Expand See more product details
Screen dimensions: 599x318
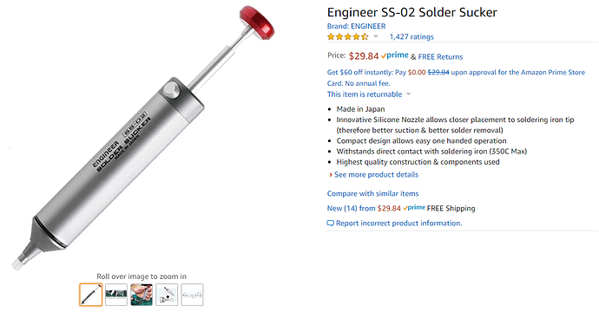(x=376, y=175)
